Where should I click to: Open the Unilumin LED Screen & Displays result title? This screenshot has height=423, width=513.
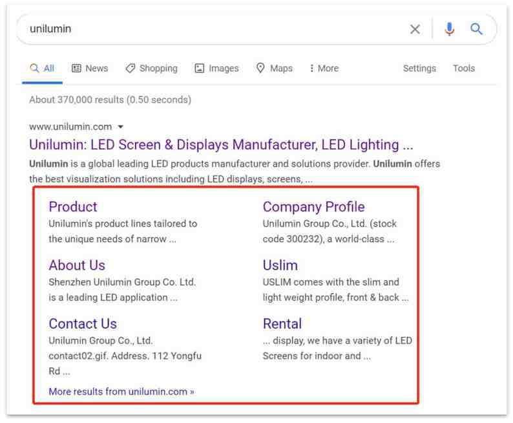(221, 145)
